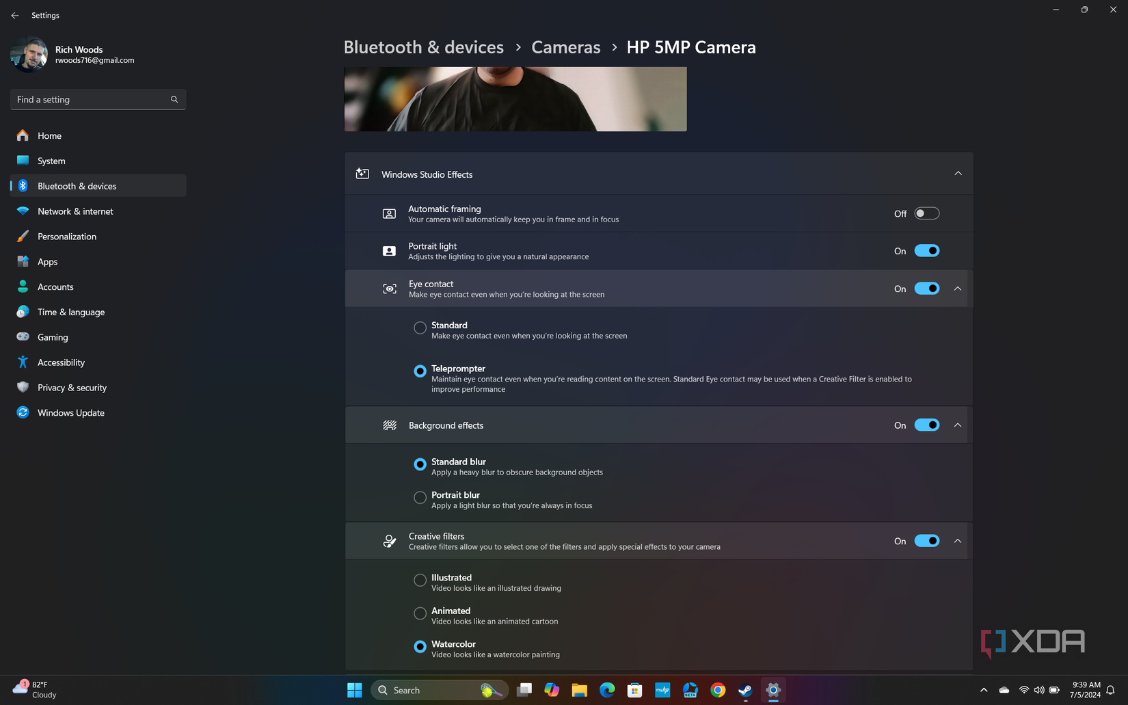Select the Standard eye contact option
This screenshot has width=1128, height=705.
[x=419, y=328]
